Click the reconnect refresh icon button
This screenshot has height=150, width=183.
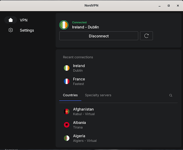point(146,36)
